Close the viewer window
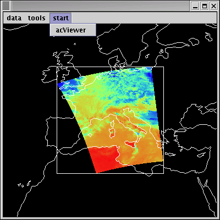Image resolution: width=220 pixels, height=220 pixels. (x=213, y=7)
